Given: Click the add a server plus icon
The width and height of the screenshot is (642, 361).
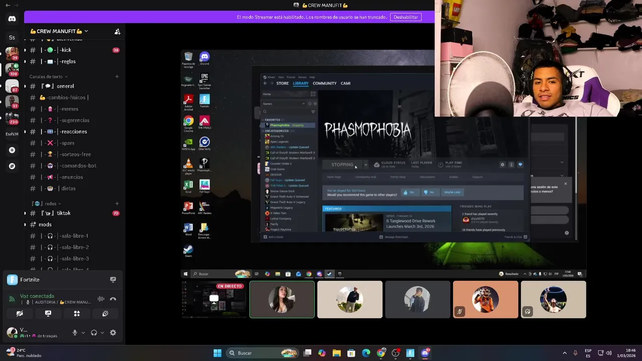Looking at the screenshot, I should [12, 150].
